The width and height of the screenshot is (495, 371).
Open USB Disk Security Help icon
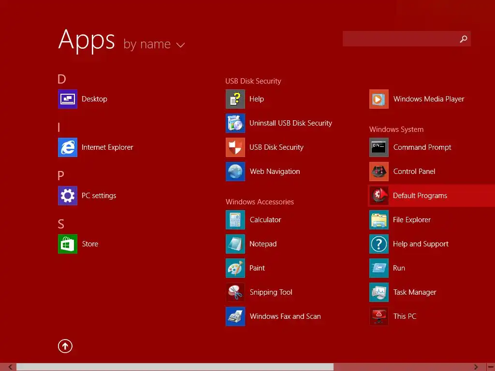point(235,99)
